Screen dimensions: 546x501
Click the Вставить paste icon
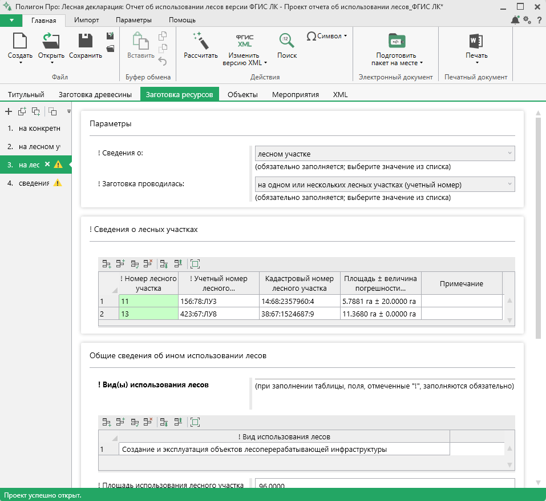(141, 41)
